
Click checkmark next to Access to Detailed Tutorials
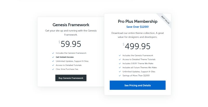[53, 65]
